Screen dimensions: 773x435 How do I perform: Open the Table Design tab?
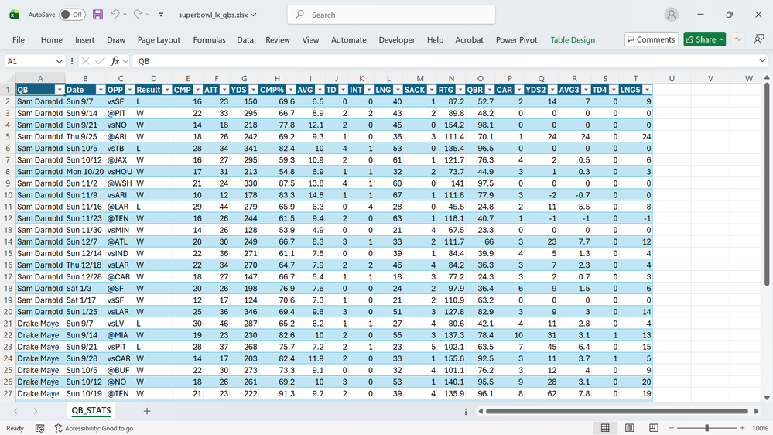point(573,40)
